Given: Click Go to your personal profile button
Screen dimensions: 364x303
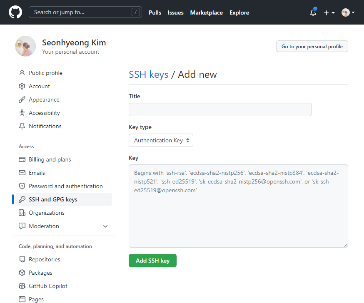Looking at the screenshot, I should [312, 46].
